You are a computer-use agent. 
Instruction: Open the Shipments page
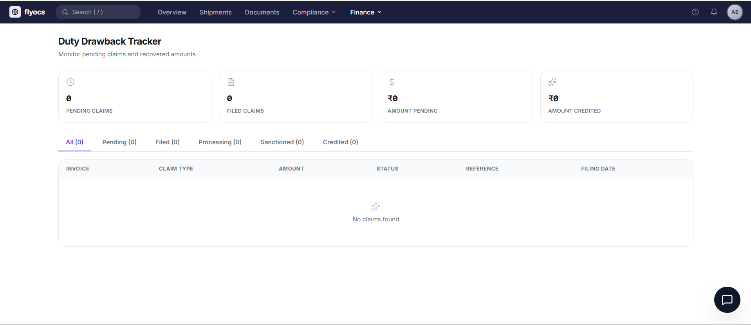click(x=215, y=12)
